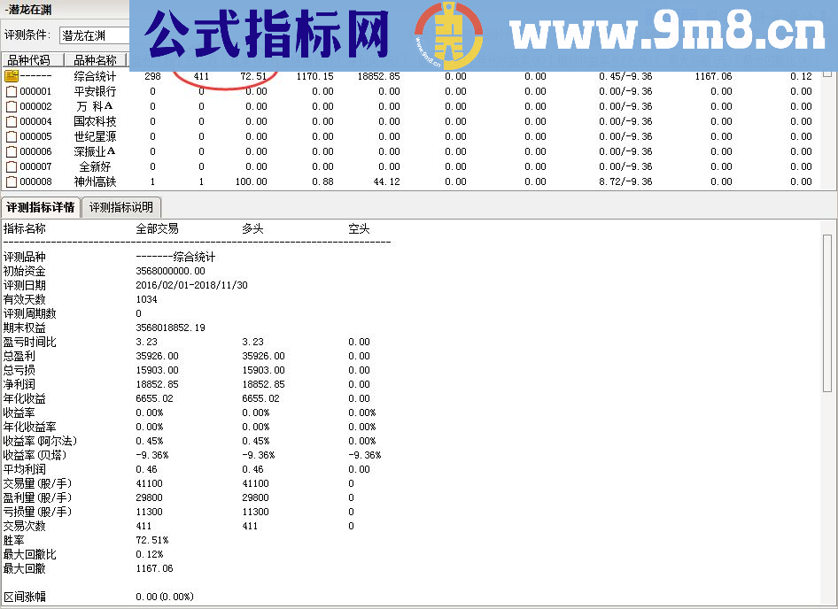Click the document icon beside 平安银行
This screenshot has width=838, height=609.
coord(11,91)
